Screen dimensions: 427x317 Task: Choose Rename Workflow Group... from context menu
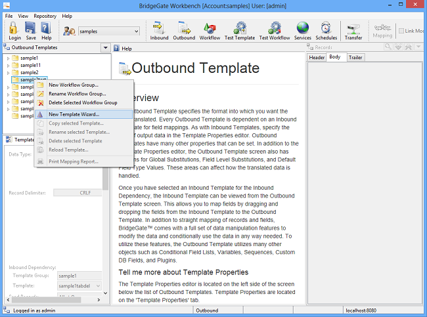(84, 94)
